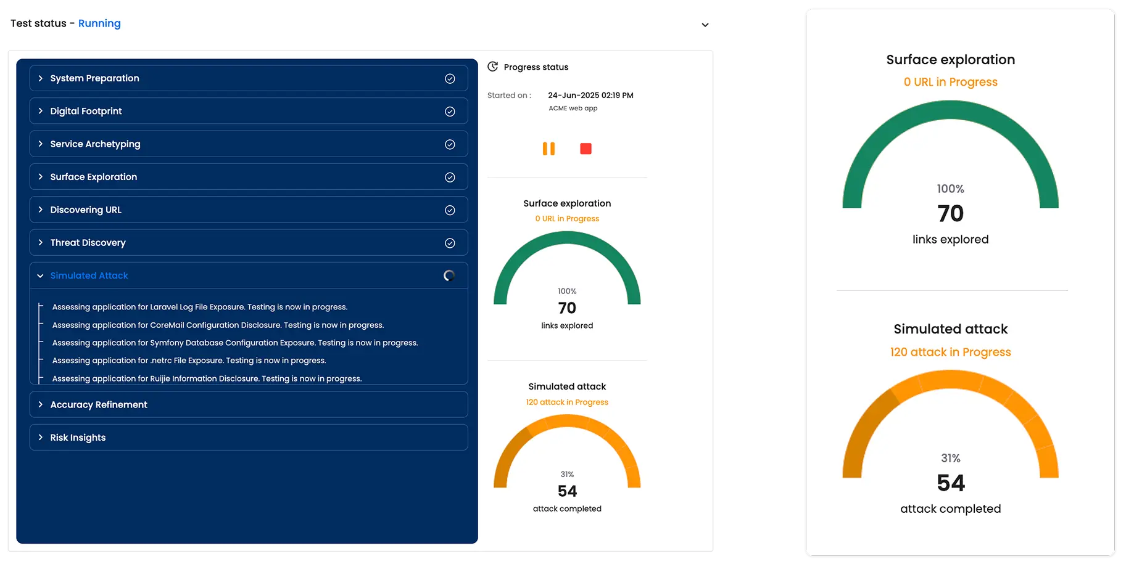The image size is (1134, 572).
Task: Click Surface Exploration row checkmark icon
Action: pos(450,178)
